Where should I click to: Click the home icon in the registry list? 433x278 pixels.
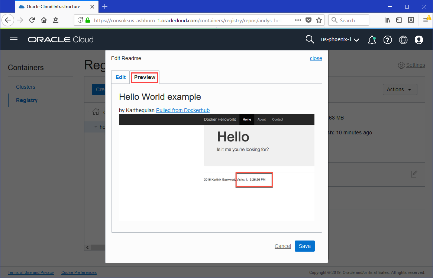pyautogui.click(x=96, y=112)
